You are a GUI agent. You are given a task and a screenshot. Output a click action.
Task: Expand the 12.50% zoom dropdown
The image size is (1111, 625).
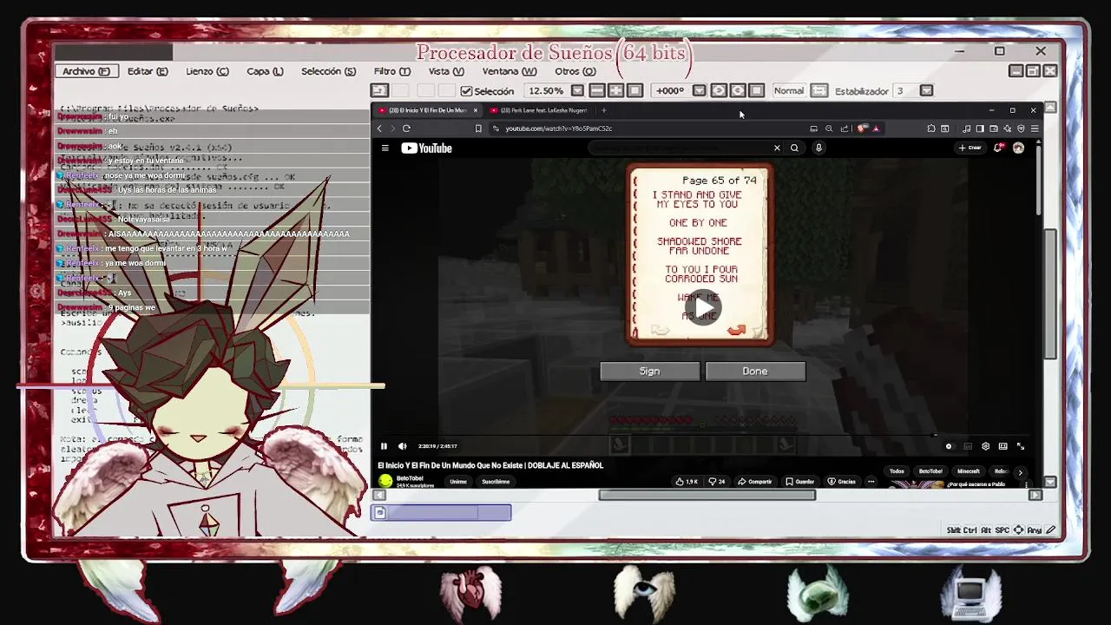pos(577,90)
